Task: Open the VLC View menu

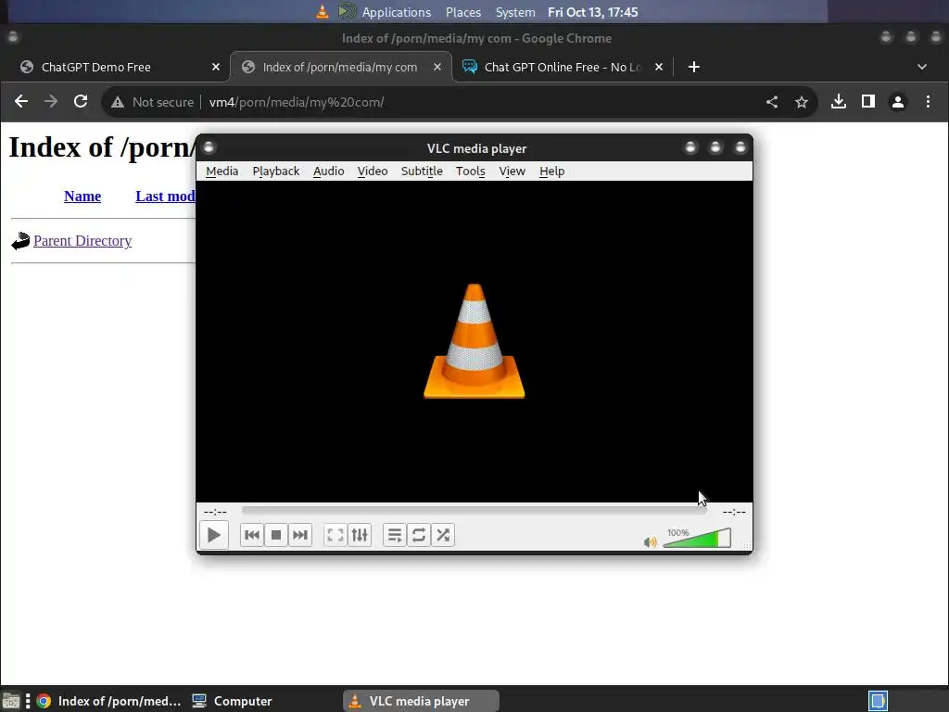Action: pos(512,172)
